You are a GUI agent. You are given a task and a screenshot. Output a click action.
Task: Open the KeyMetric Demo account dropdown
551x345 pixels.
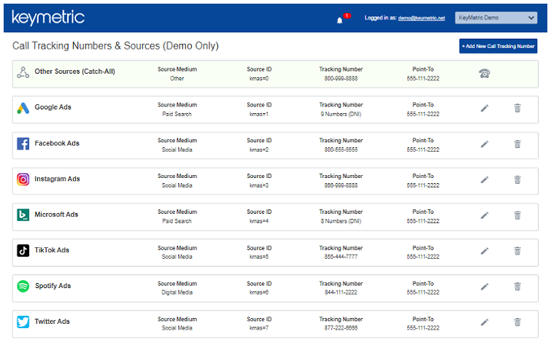(496, 18)
